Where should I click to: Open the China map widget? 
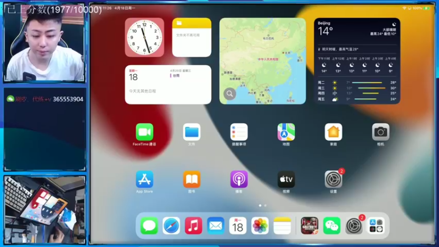[263, 61]
